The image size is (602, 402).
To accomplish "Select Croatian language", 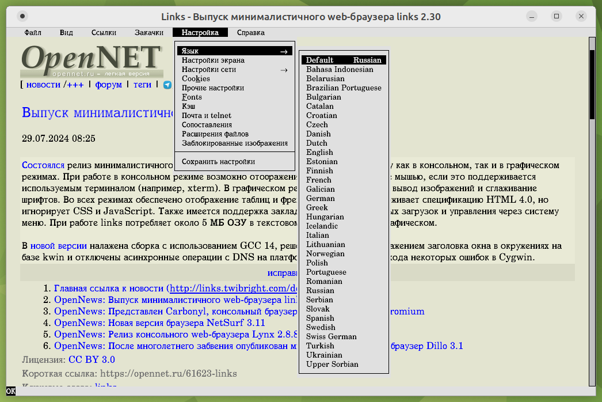I will [x=344, y=116].
